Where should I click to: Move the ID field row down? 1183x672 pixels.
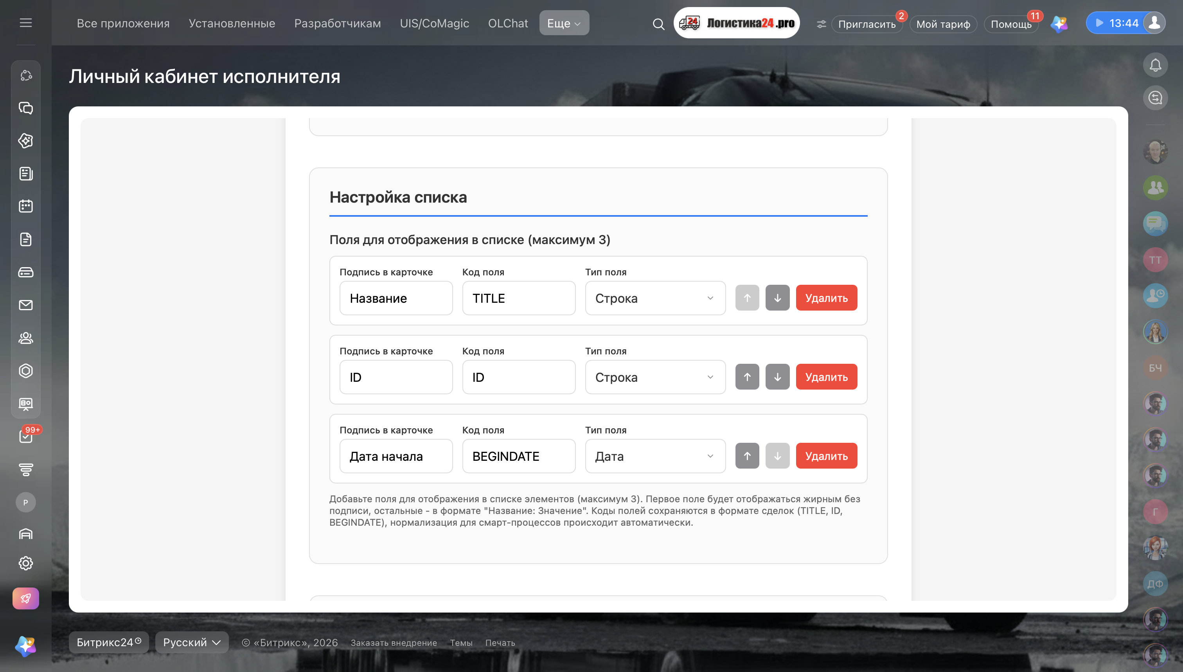(777, 377)
